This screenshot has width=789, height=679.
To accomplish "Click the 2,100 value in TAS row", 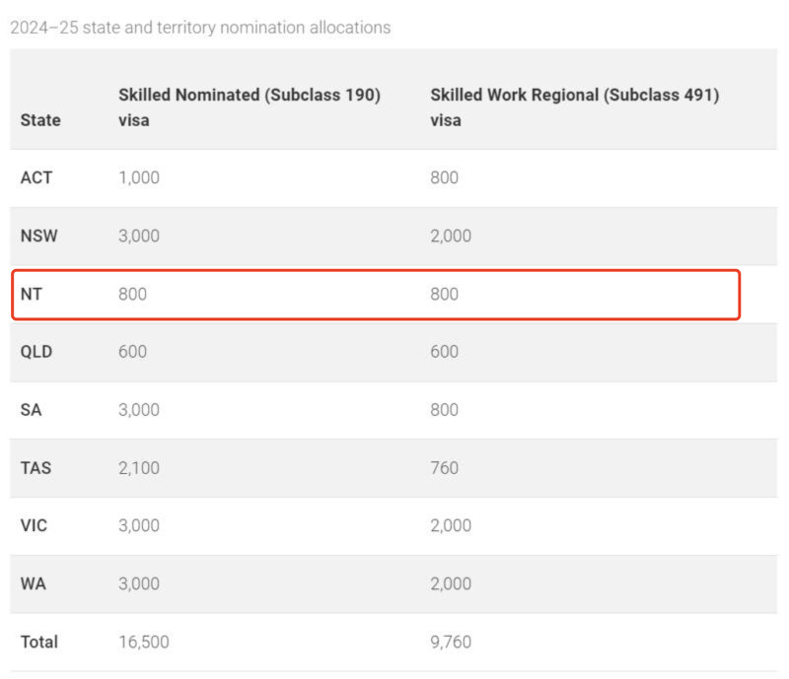I will point(139,468).
